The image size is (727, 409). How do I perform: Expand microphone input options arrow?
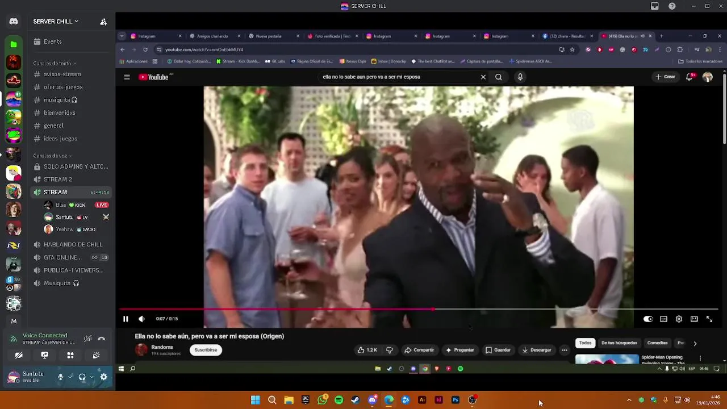70,377
